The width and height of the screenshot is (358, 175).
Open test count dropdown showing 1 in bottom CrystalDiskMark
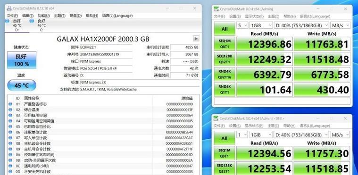click(x=242, y=135)
